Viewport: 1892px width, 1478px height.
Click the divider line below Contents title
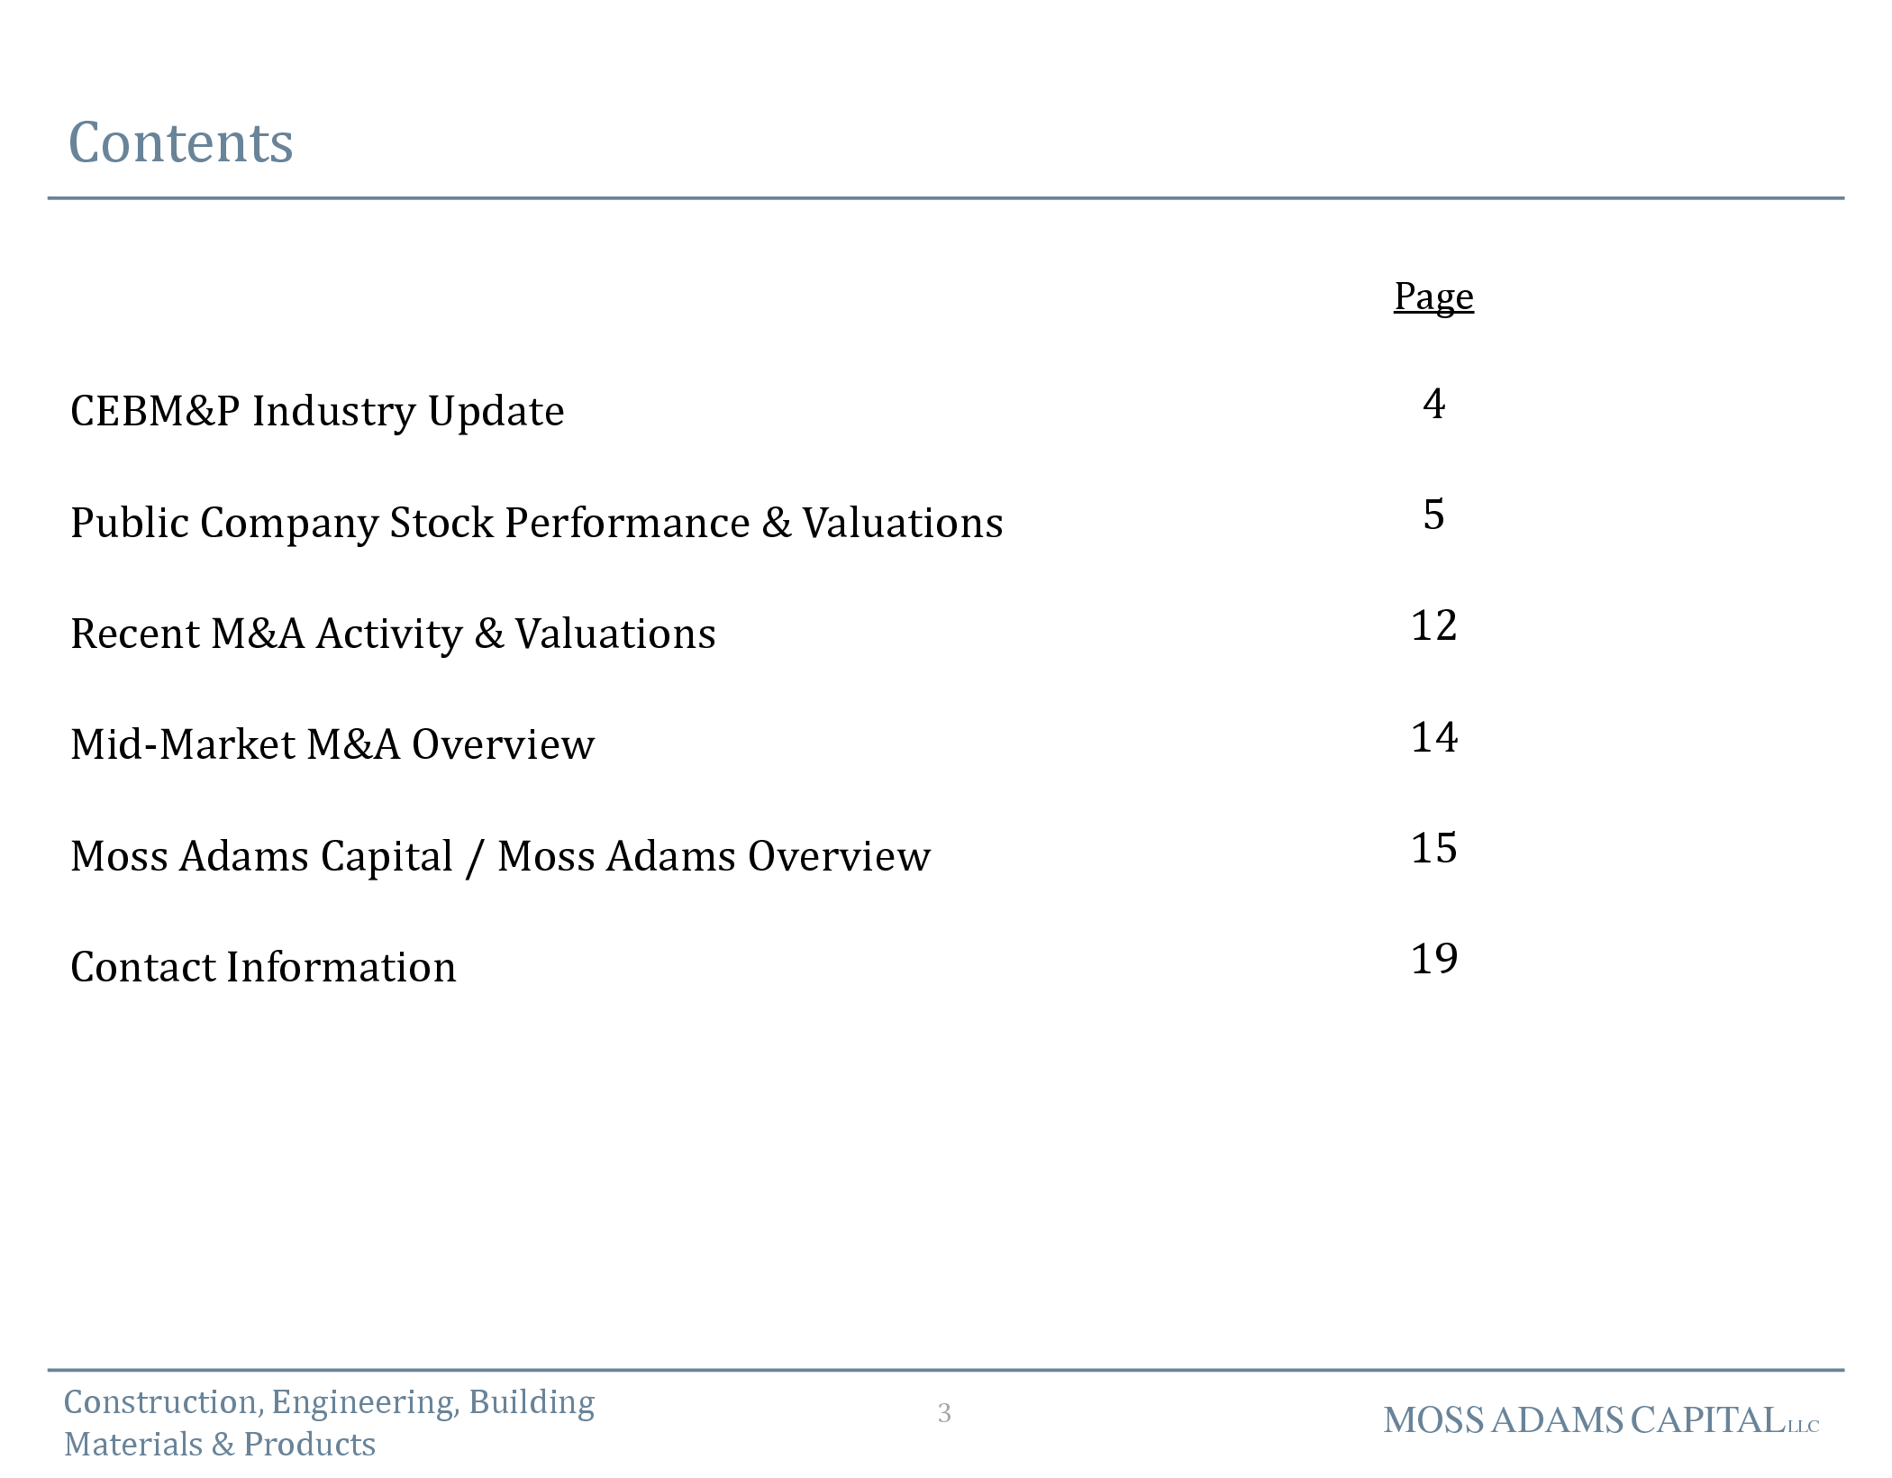946,198
